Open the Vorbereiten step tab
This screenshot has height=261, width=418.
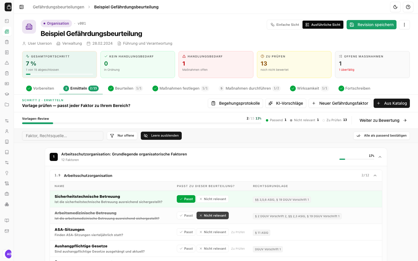tap(40, 88)
